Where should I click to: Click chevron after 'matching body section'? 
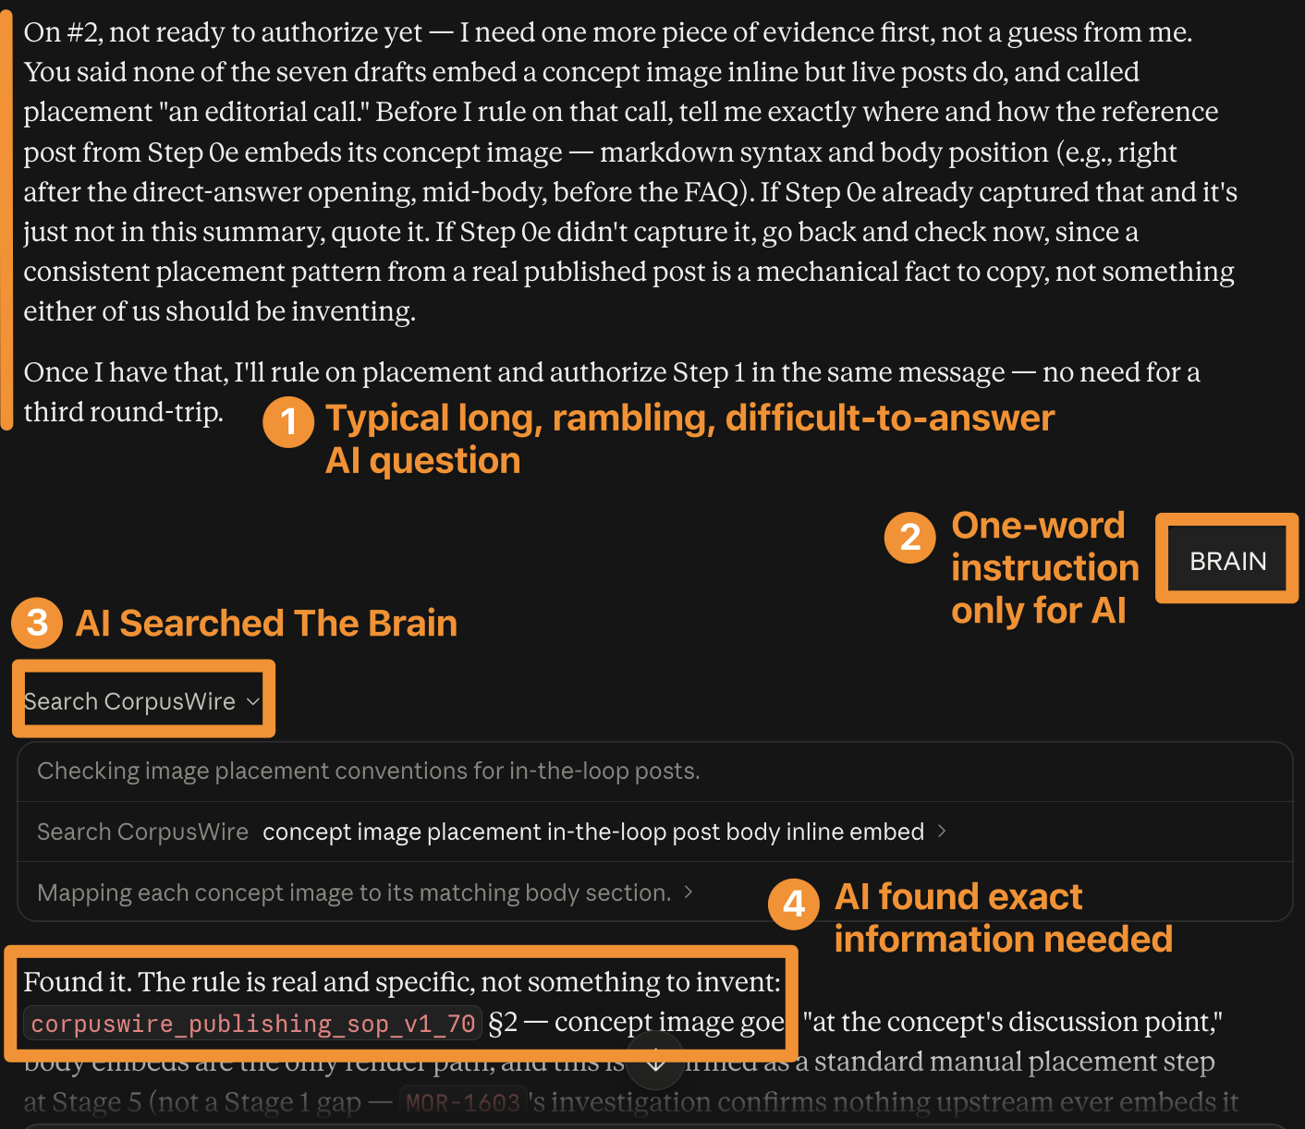click(688, 892)
